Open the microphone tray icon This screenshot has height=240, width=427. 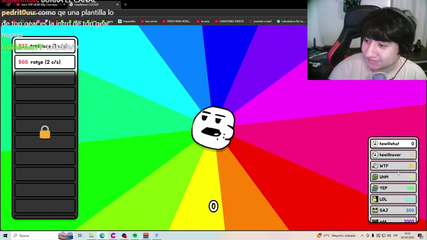coord(373,236)
